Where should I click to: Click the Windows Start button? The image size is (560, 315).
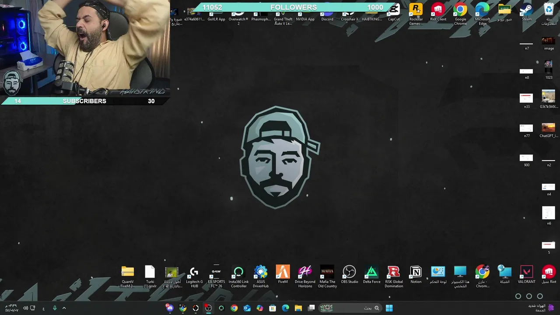click(389, 308)
